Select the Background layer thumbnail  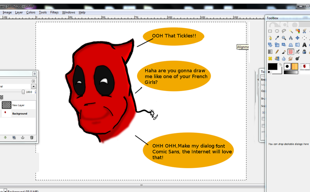(7, 114)
